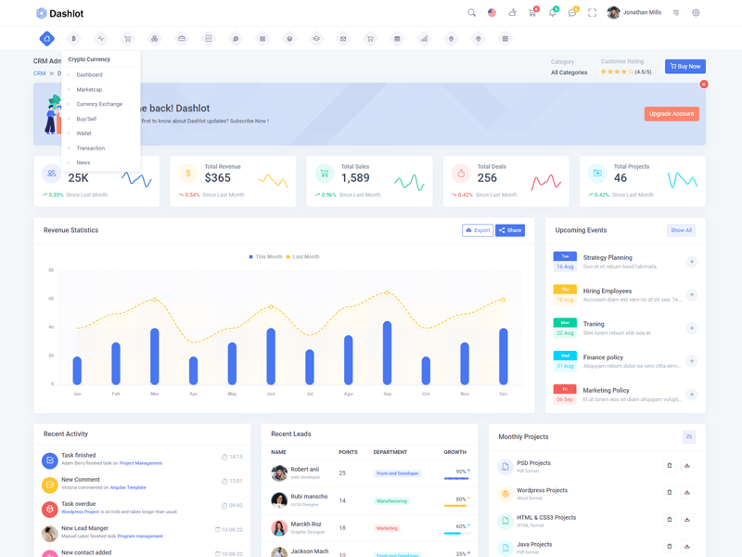The height and width of the screenshot is (557, 742).
Task: Select Marketcap in Crypto Currency menu
Action: coord(89,90)
